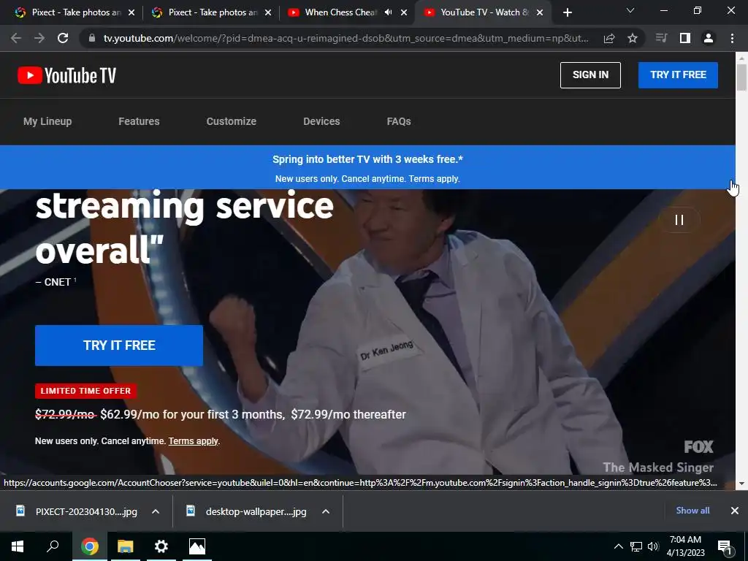Screen dimensions: 748x561
Task: Click the browser forward arrow
Action: (x=39, y=38)
